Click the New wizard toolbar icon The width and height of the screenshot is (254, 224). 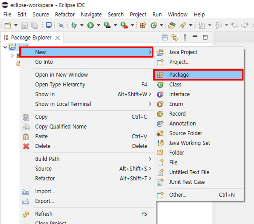click(x=8, y=25)
